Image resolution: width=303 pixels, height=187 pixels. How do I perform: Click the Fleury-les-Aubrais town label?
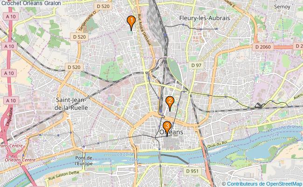tap(205, 18)
